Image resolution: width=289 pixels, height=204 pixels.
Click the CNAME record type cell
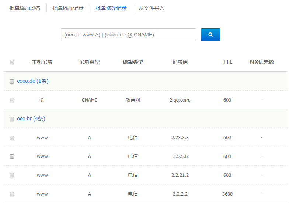tap(90, 100)
